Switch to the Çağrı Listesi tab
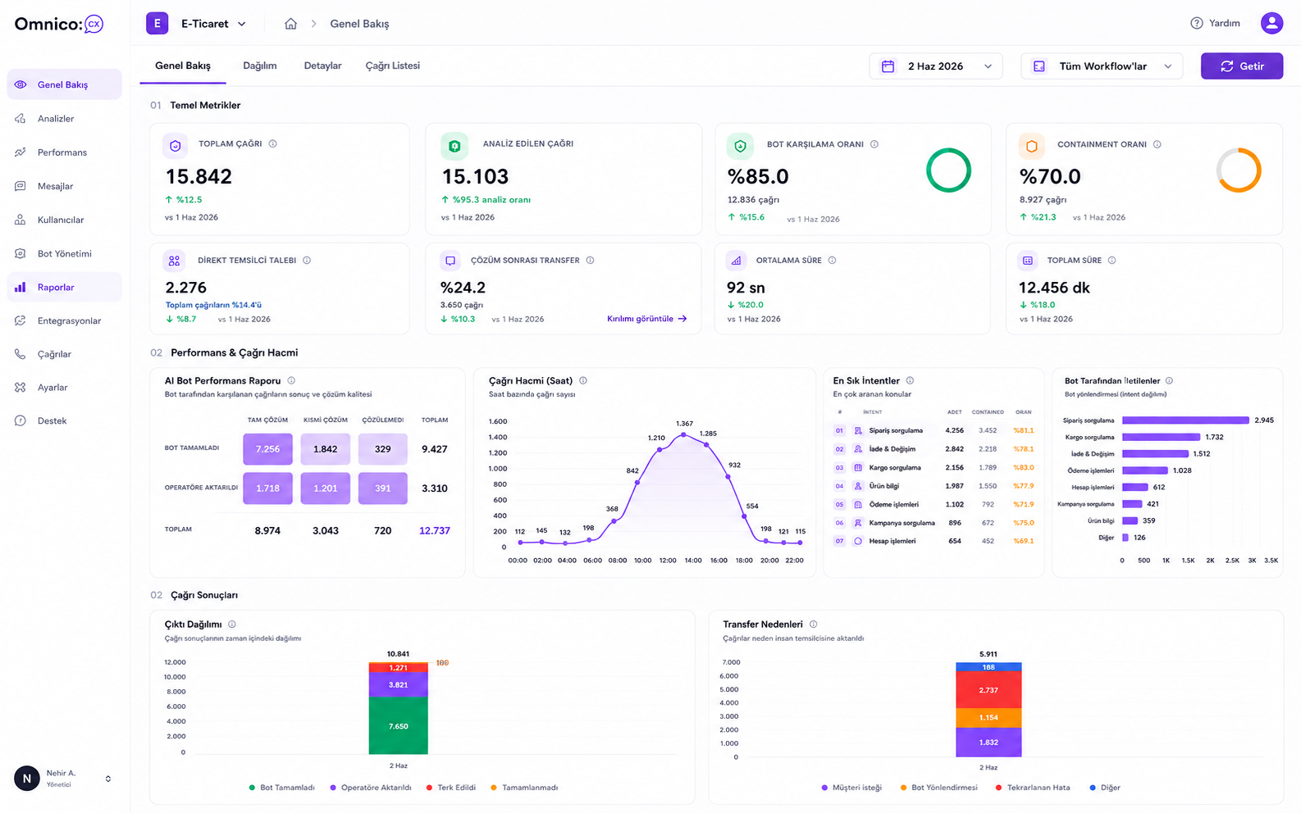The width and height of the screenshot is (1301, 813). point(393,66)
